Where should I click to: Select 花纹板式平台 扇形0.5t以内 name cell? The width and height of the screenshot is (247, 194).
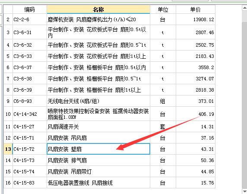(98, 32)
